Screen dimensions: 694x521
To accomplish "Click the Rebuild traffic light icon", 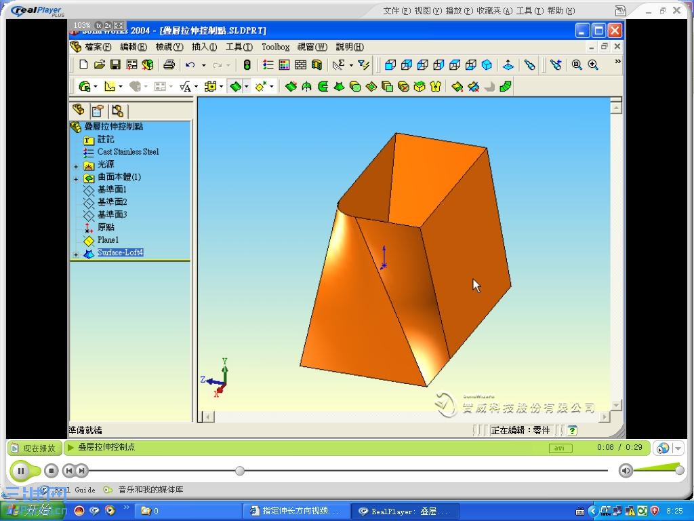I will (247, 65).
